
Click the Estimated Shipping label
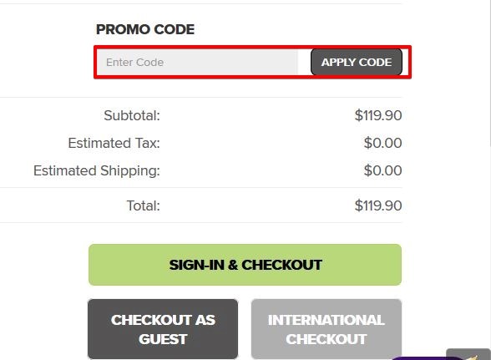[97, 170]
